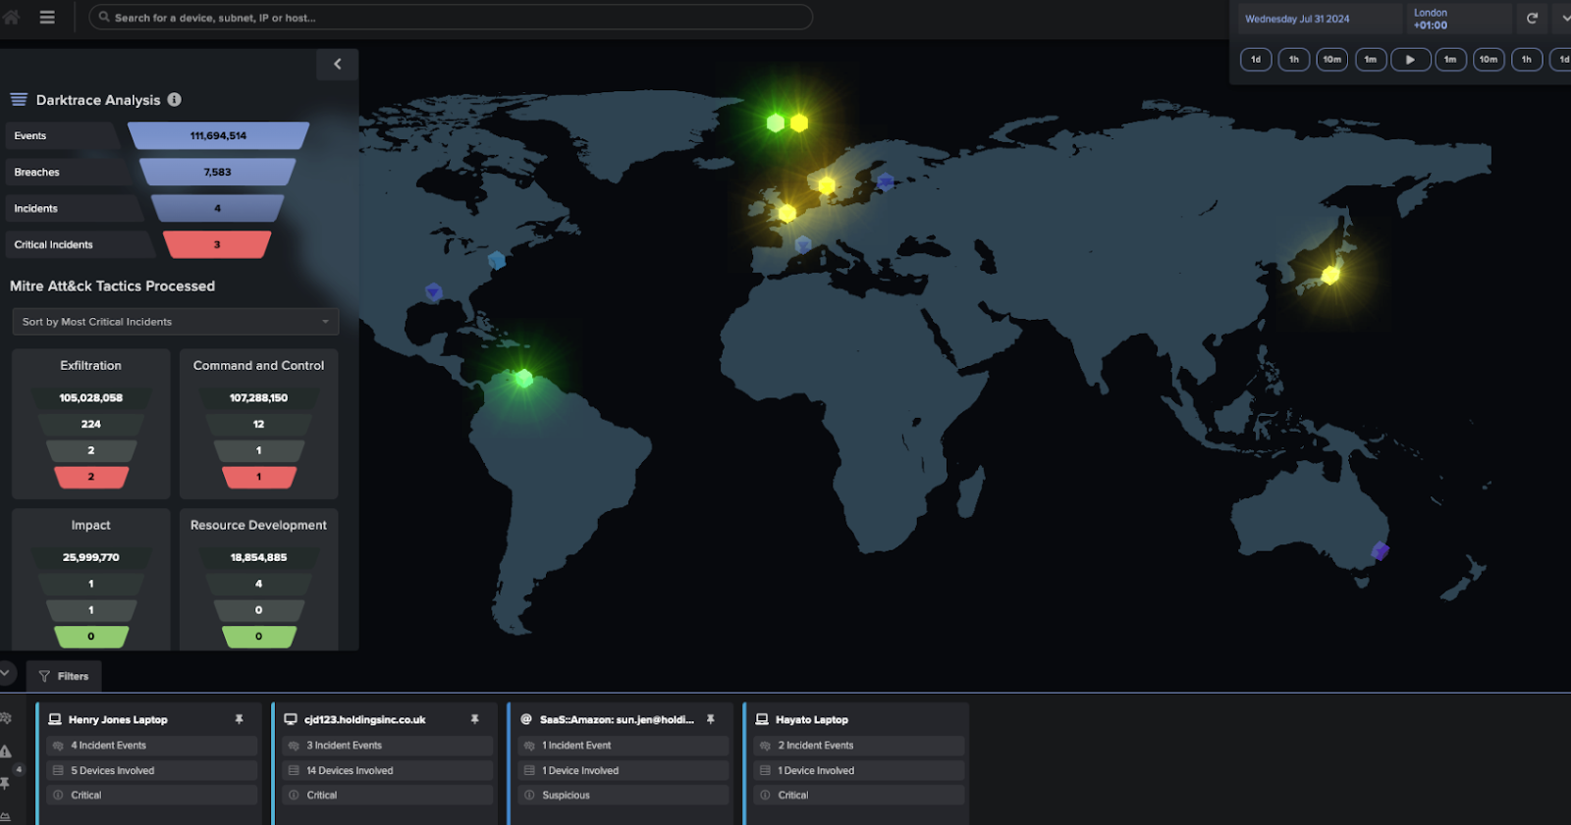Go to the home page icon
Image resolution: width=1571 pixels, height=825 pixels.
(11, 17)
